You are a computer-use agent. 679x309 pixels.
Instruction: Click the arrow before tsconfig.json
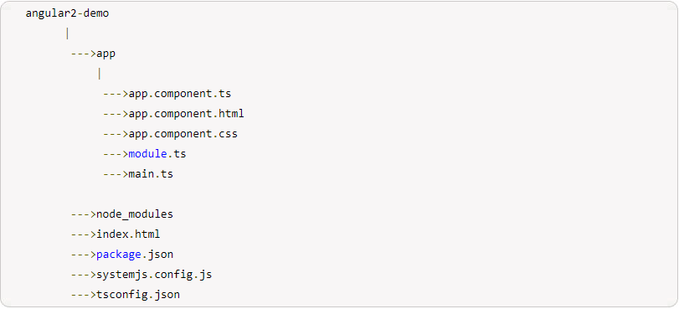point(83,295)
